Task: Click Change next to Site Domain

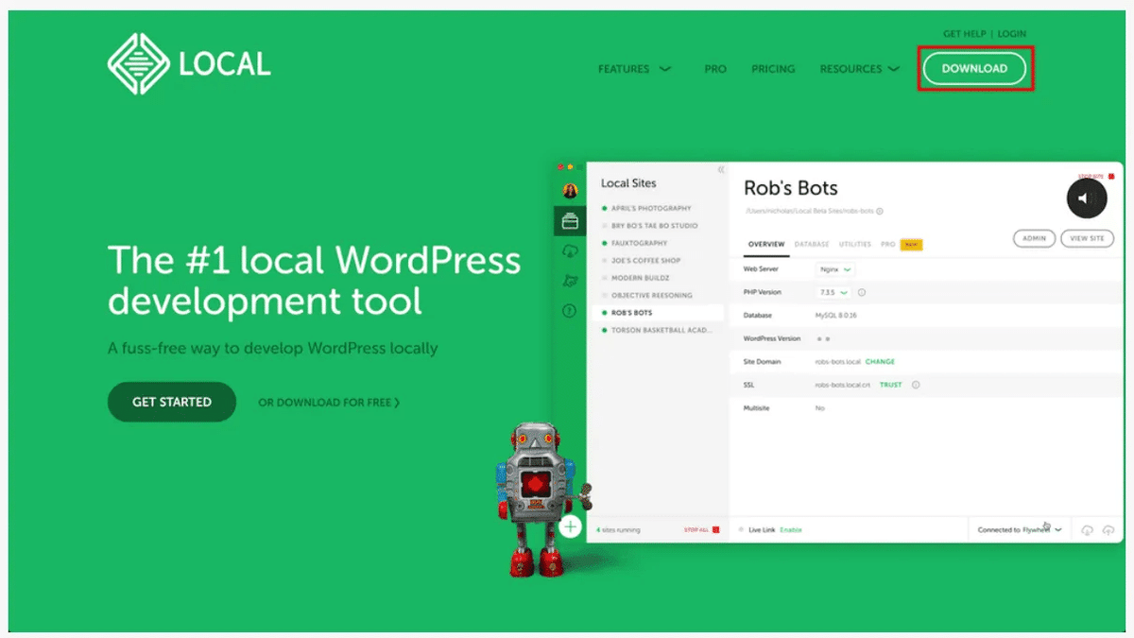Action: pyautogui.click(x=880, y=362)
